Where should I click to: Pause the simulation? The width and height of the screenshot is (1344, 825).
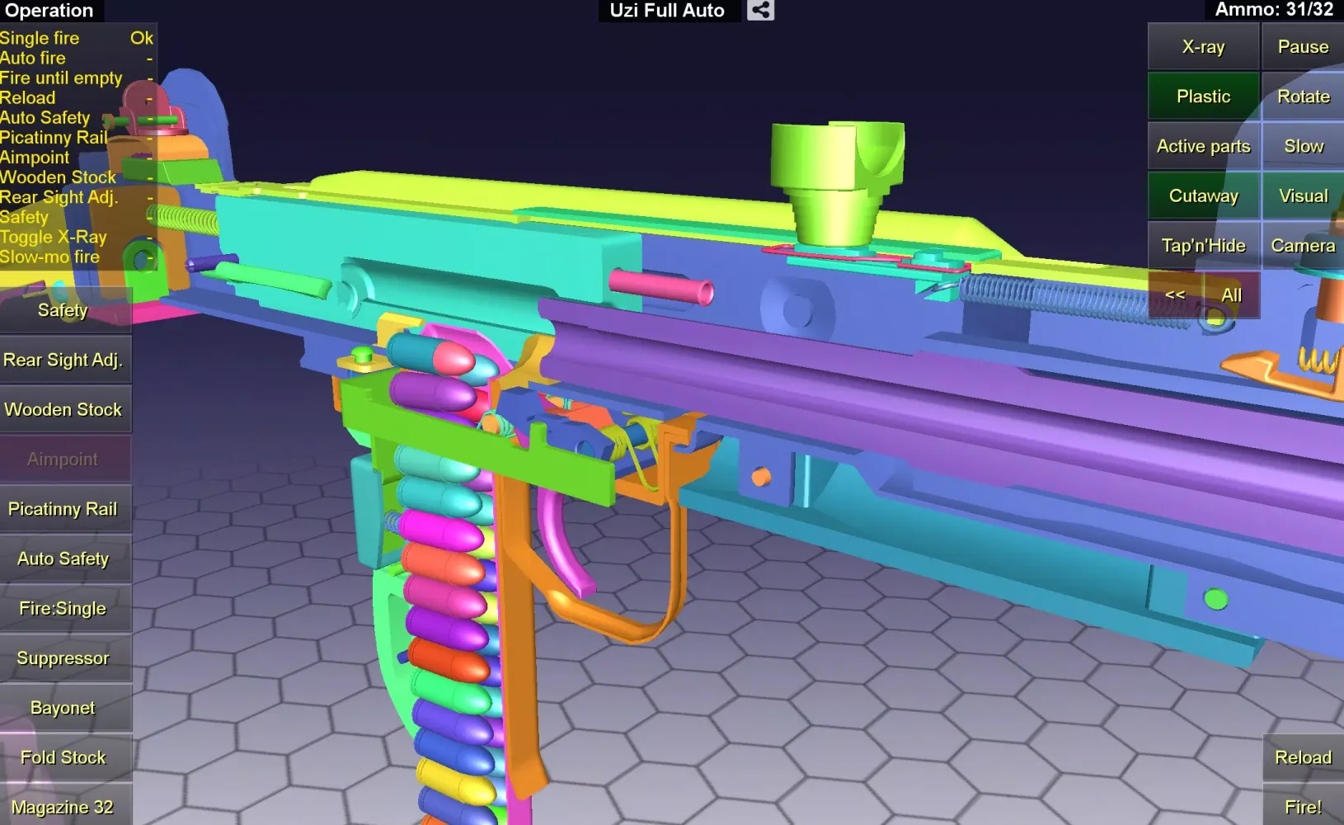point(1301,46)
